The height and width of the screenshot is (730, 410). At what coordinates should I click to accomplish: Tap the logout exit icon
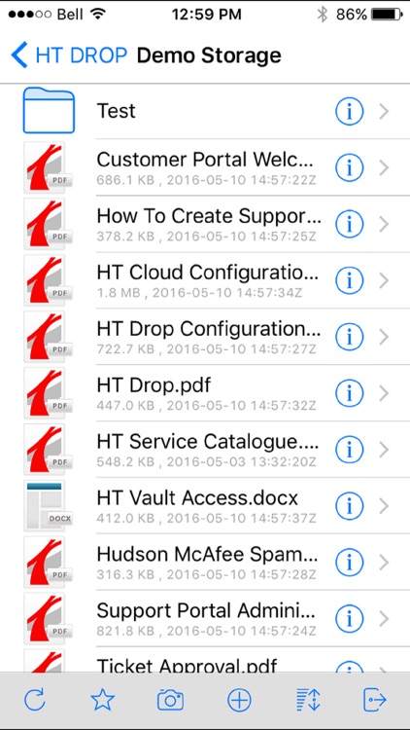[x=375, y=700]
